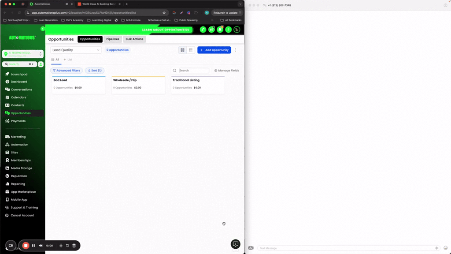Expand the AI Testing account switcher
This screenshot has height=254, width=451.
tap(22, 54)
